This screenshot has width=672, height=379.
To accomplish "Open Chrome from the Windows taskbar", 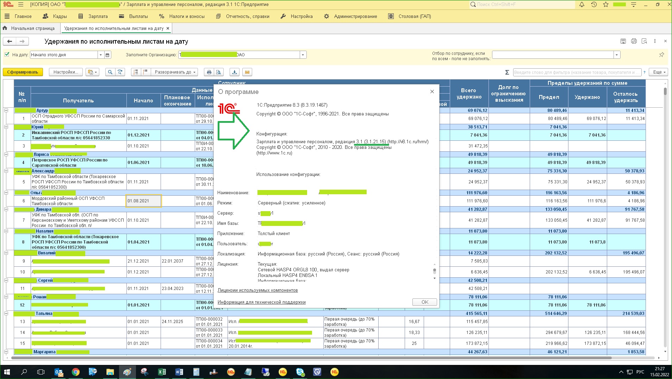I will (75, 372).
